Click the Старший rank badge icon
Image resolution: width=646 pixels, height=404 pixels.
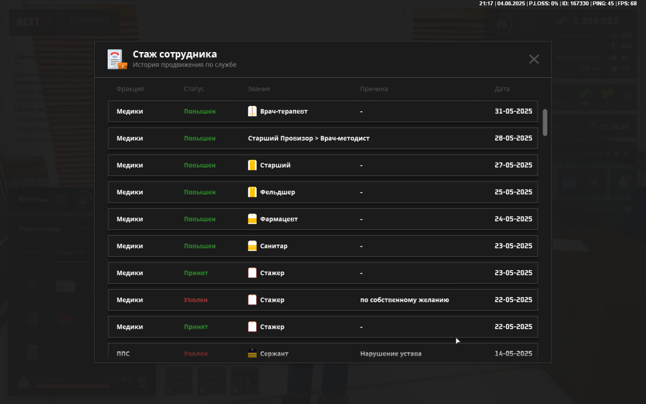[x=252, y=165]
